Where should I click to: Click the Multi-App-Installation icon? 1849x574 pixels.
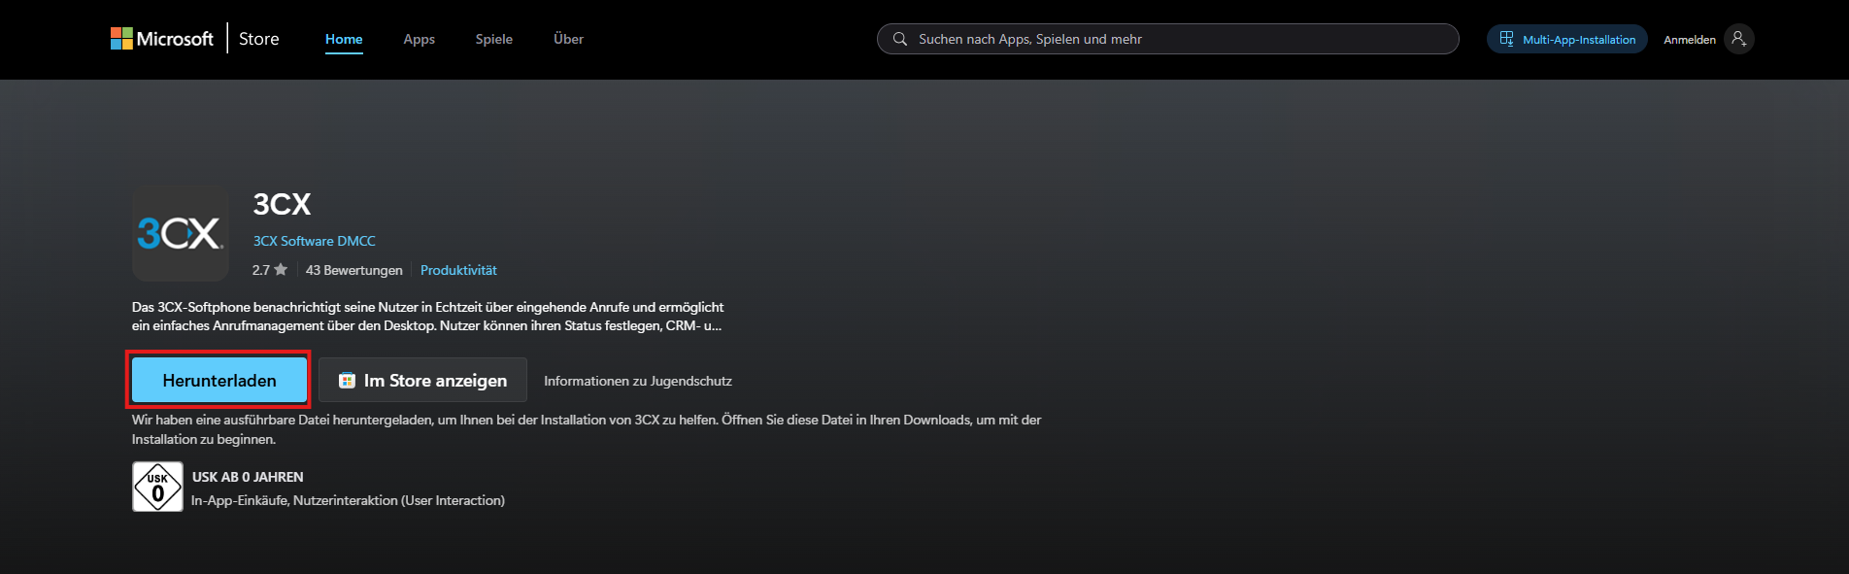click(1506, 39)
